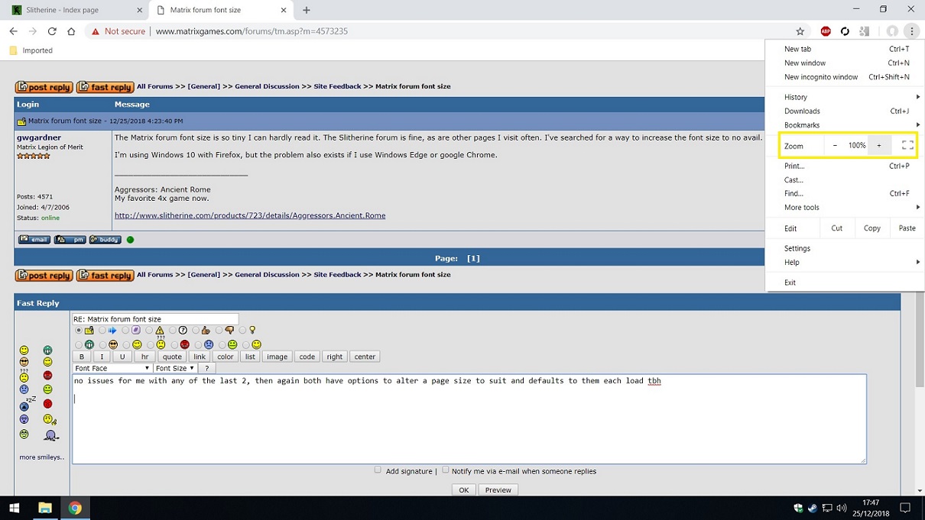Insert the grey ghost smiley
The image size is (925, 520).
pyautogui.click(x=51, y=435)
